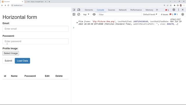This screenshot has width=186, height=105.
Task: Click the share page icon in address bar
Action: pyautogui.click(x=168, y=5)
